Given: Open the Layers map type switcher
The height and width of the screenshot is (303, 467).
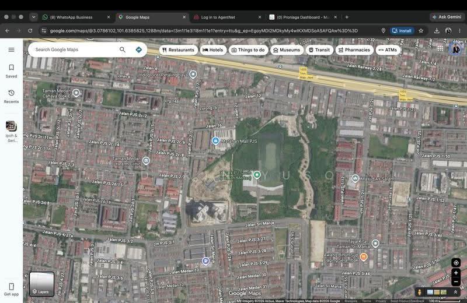Looking at the screenshot, I should pyautogui.click(x=41, y=284).
